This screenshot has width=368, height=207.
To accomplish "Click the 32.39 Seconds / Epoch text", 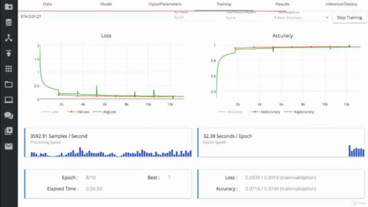I will [x=228, y=136].
